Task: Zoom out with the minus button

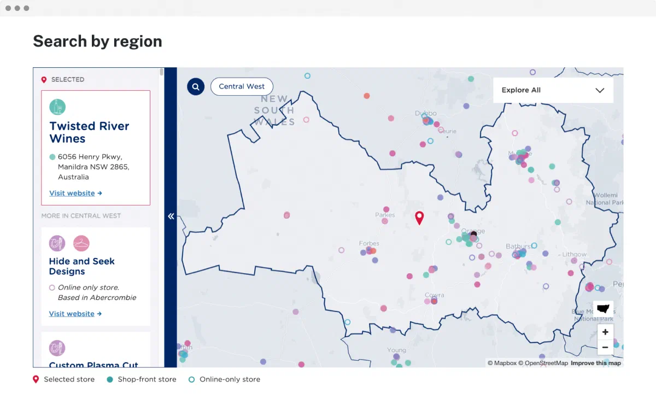Action: [x=605, y=347]
